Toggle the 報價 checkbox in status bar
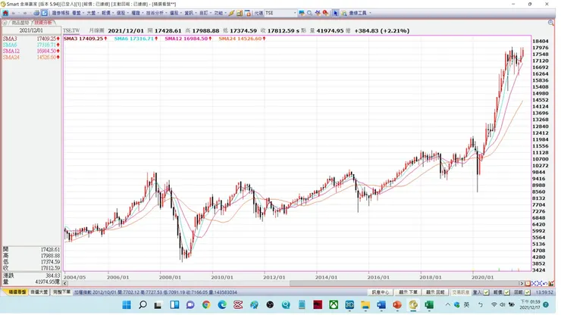This screenshot has width=561, height=315. coord(507,292)
